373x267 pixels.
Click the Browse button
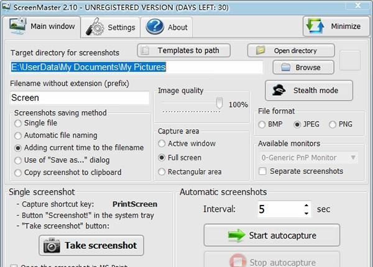click(303, 67)
